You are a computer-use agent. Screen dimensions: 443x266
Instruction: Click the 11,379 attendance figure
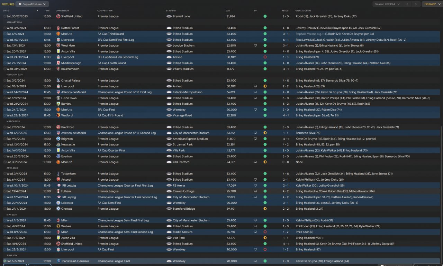point(231,69)
